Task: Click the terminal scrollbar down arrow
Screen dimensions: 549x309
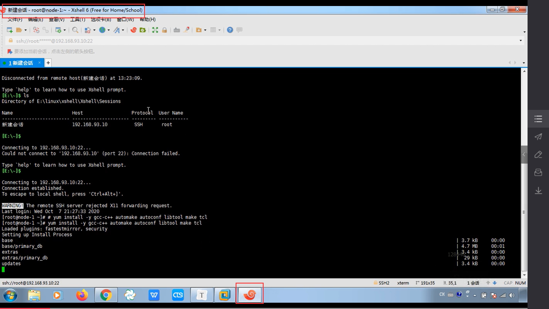Action: click(524, 275)
